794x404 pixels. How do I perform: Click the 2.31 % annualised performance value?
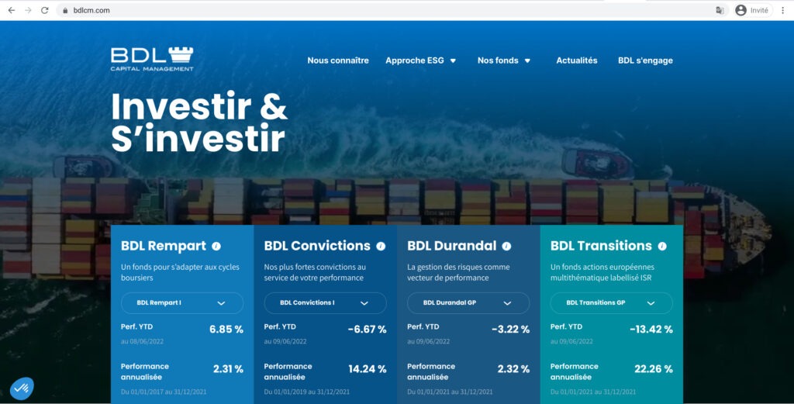(x=228, y=369)
